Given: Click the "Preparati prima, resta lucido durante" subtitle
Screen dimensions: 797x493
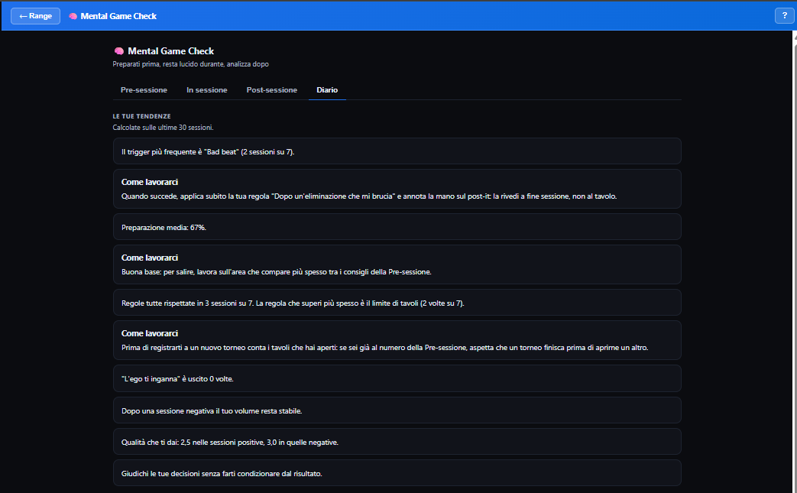Looking at the screenshot, I should [x=190, y=64].
